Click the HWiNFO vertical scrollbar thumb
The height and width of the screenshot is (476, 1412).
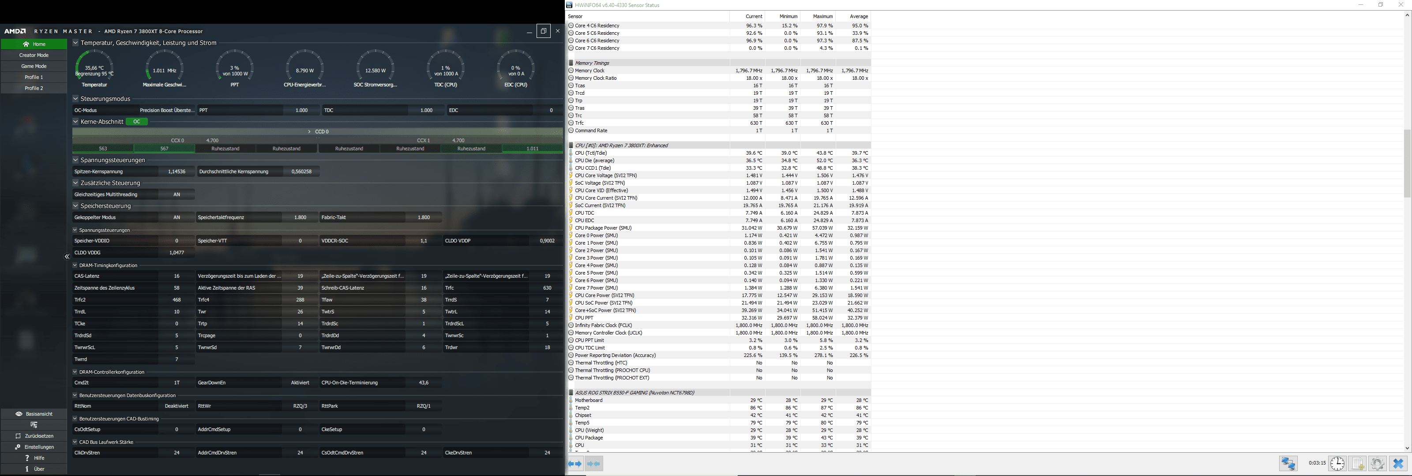(1407, 163)
